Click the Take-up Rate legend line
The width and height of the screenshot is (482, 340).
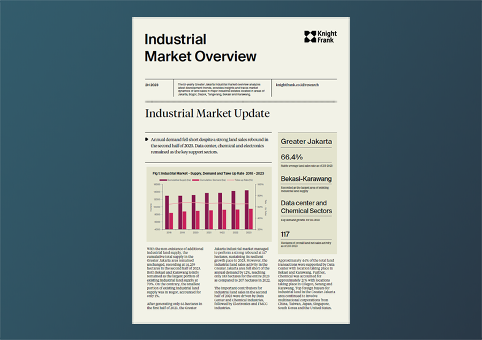click(x=230, y=180)
